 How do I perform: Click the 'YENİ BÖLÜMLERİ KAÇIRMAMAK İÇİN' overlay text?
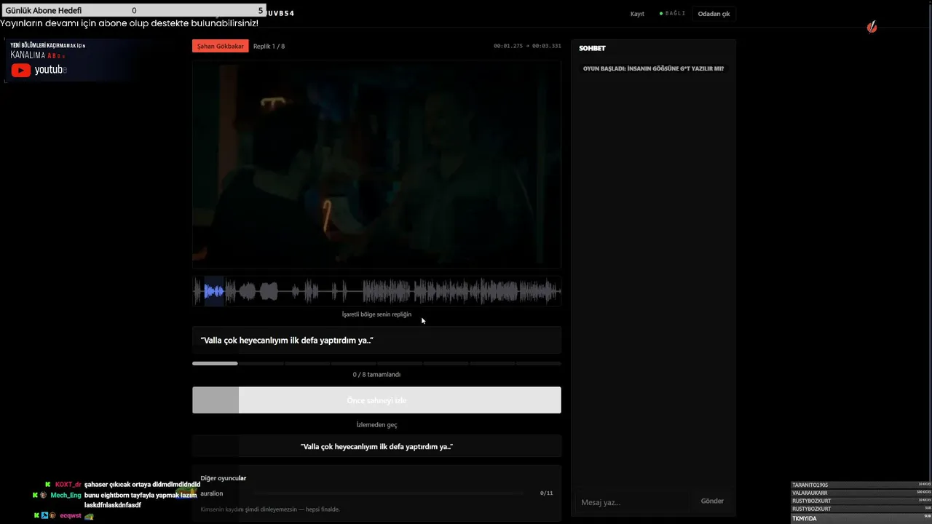tap(48, 45)
